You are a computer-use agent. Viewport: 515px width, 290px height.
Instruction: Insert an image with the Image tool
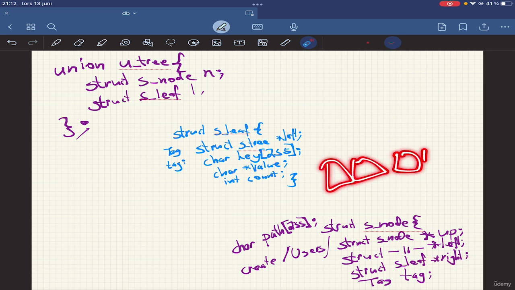click(216, 43)
